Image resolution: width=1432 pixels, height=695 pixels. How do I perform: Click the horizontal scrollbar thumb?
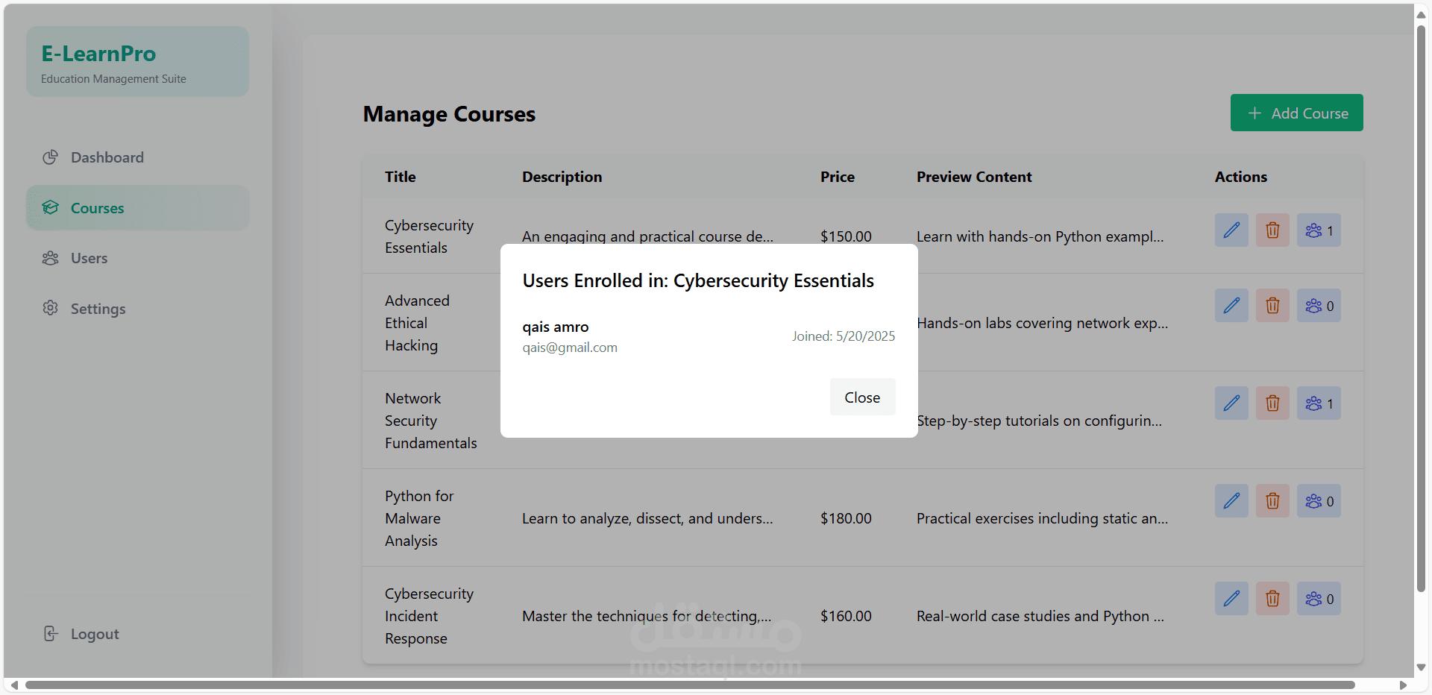tap(690, 685)
